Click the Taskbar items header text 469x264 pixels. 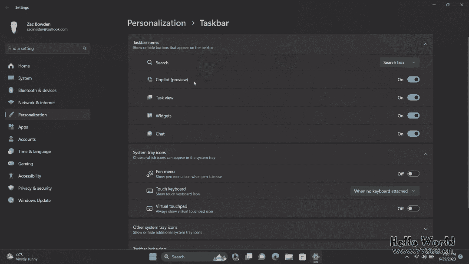pyautogui.click(x=145, y=43)
